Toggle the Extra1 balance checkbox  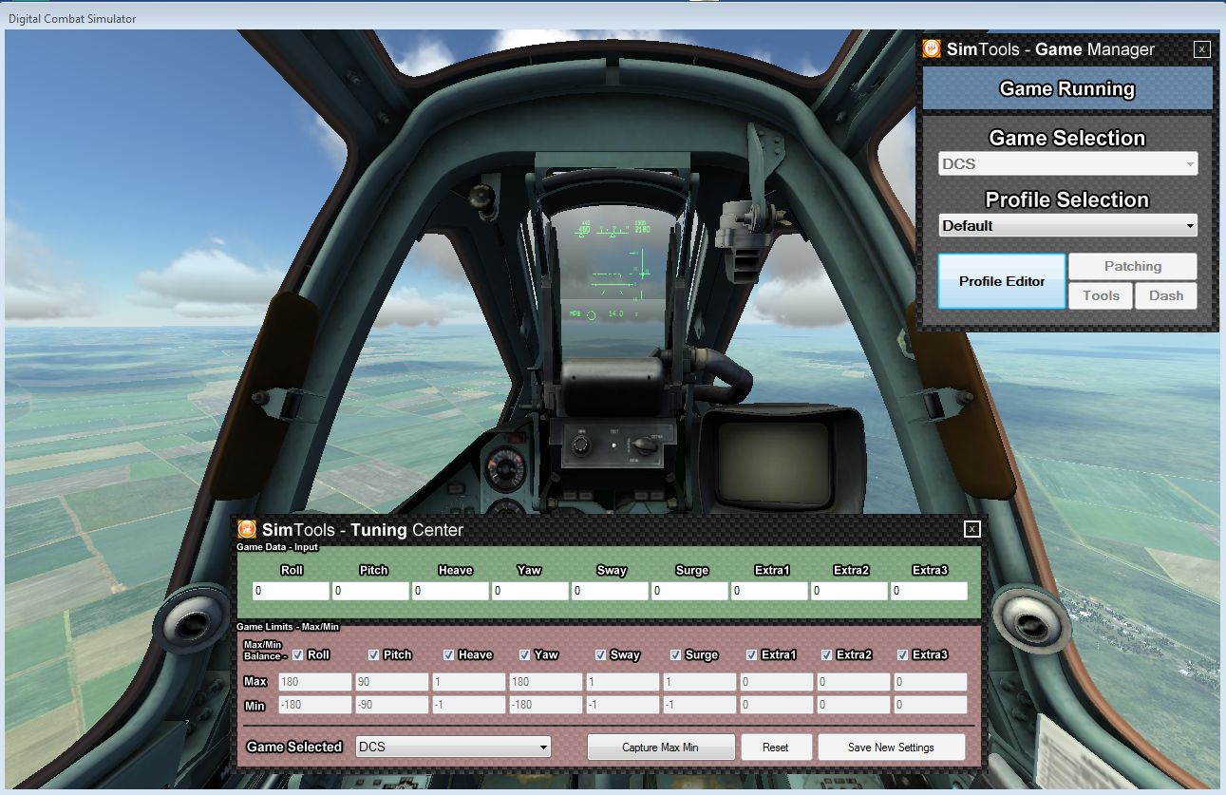point(752,654)
